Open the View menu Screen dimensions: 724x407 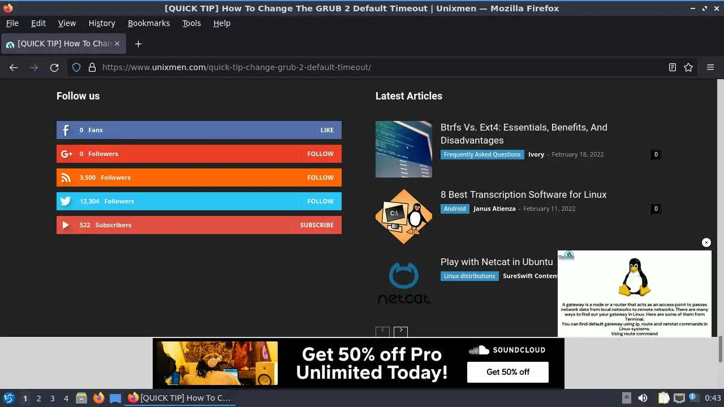67,23
